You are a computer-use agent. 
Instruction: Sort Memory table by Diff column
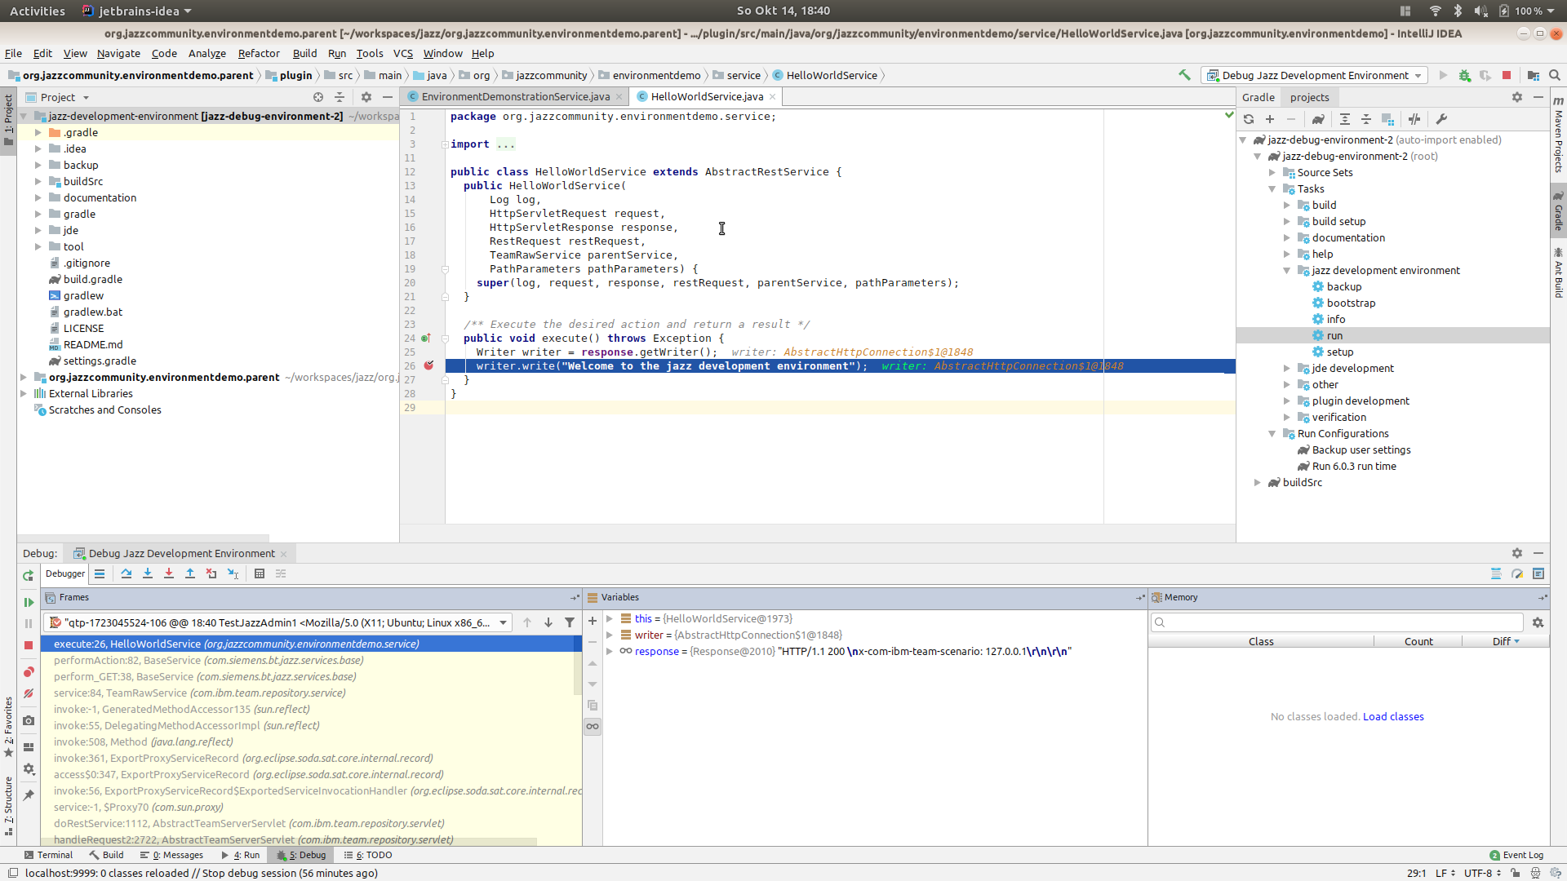(x=1506, y=641)
